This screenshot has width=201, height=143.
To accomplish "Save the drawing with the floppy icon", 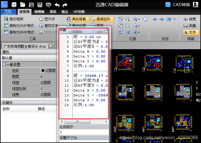I will pos(31,5).
